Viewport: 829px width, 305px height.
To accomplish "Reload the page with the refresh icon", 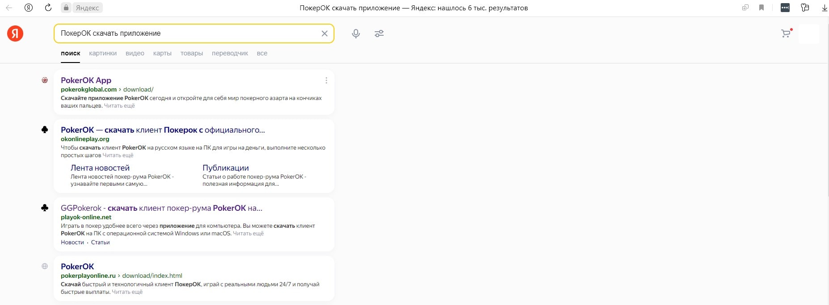I will click(x=48, y=8).
